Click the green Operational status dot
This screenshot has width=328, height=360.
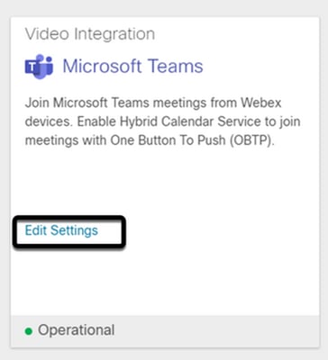coord(29,331)
